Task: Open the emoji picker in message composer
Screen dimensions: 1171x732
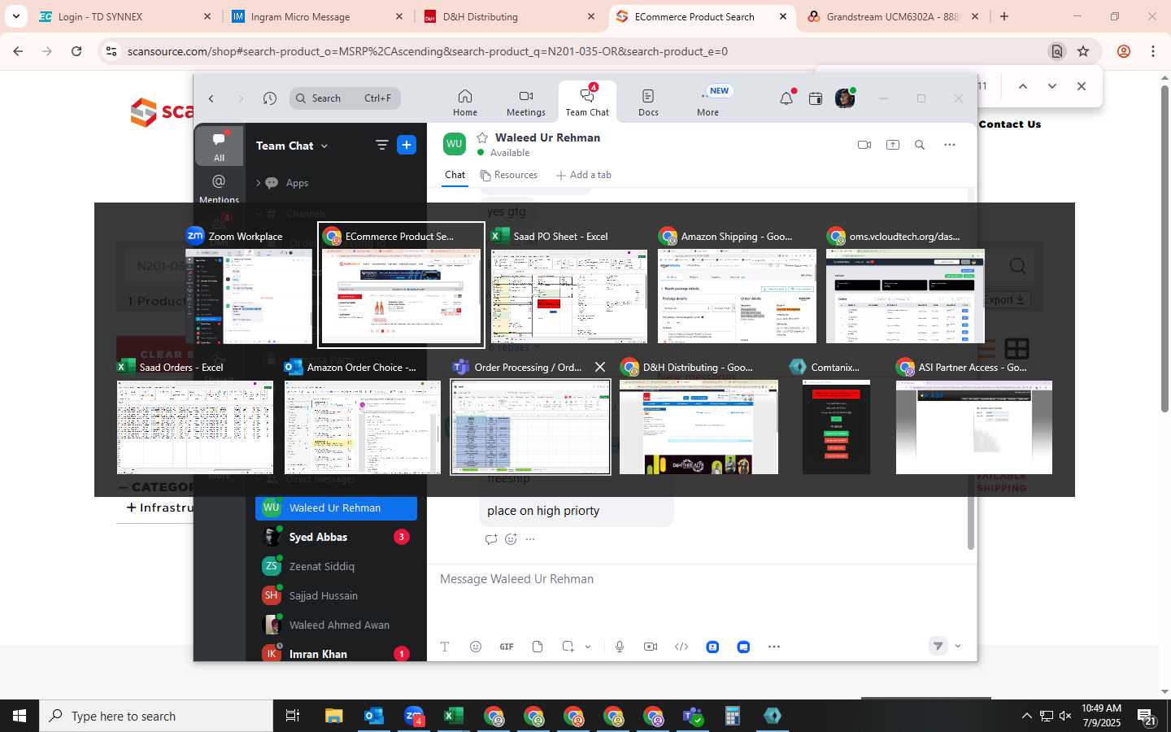Action: (476, 647)
